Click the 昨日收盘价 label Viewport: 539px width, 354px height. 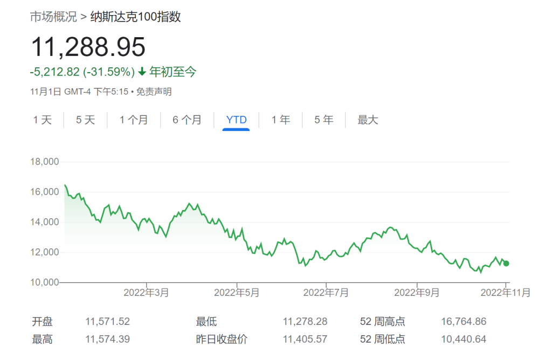(x=222, y=339)
